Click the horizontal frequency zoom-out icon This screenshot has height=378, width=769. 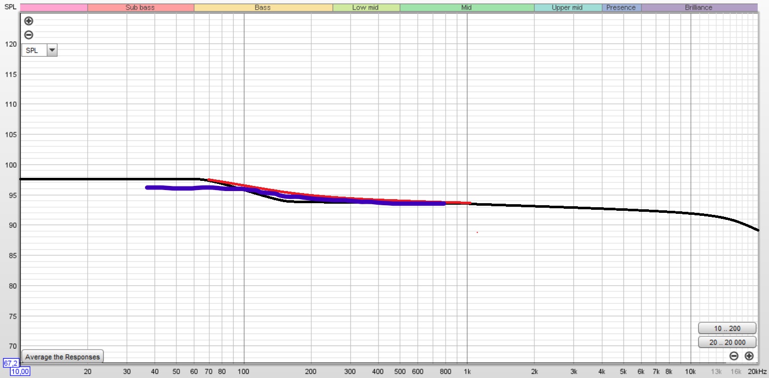[x=734, y=356]
